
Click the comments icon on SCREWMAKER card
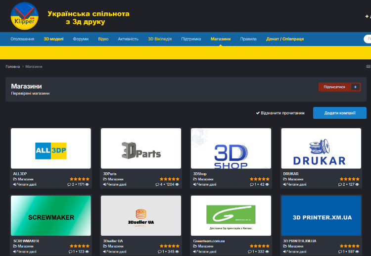71,252
